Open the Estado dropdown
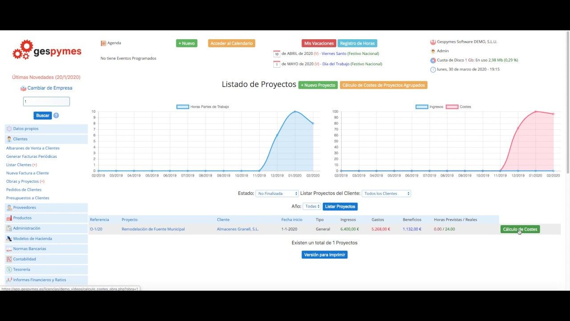This screenshot has height=321, width=570. [277, 193]
